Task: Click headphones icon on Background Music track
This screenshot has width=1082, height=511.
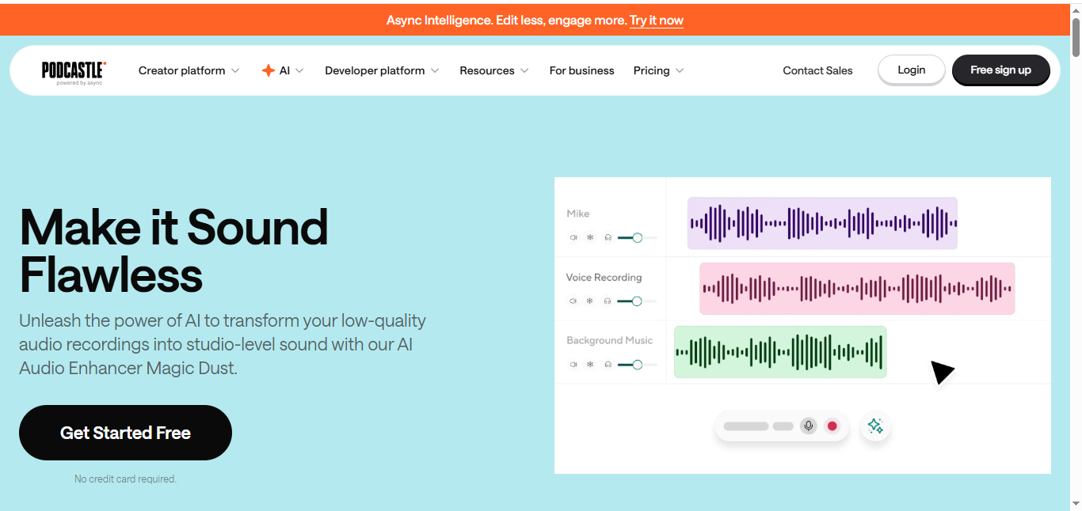Action: tap(608, 365)
